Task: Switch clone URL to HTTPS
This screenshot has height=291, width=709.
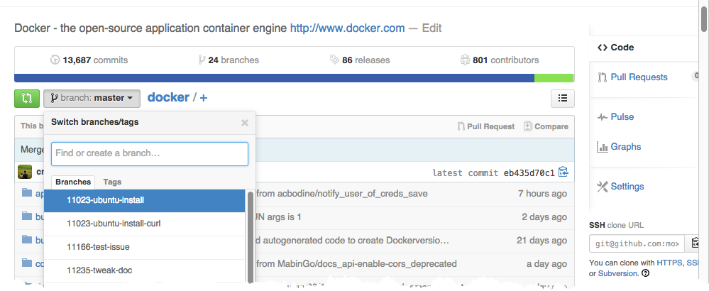Action: tap(670, 263)
